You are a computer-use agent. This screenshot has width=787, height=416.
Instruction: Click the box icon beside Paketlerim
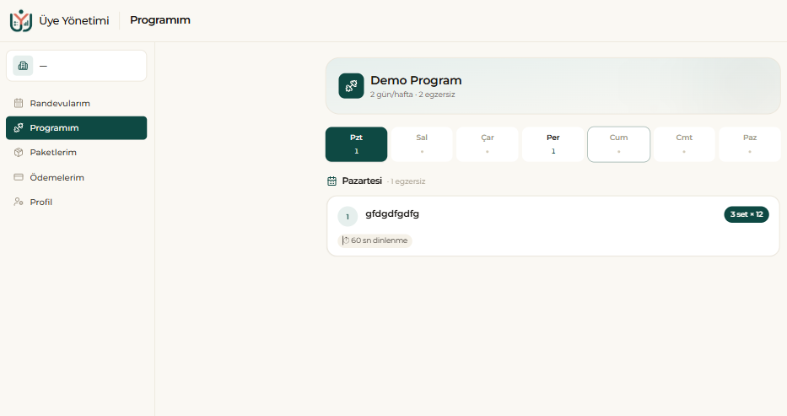tap(19, 153)
